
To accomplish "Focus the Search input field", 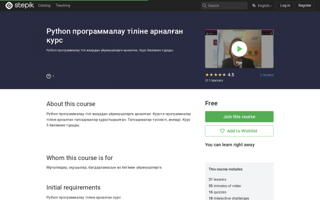I will (224, 5).
